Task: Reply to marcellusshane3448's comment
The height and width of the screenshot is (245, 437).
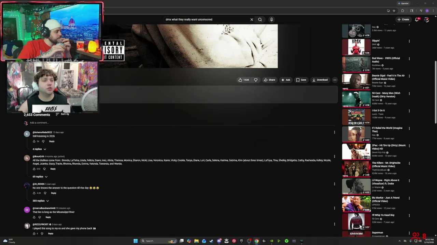Action: [48, 217]
